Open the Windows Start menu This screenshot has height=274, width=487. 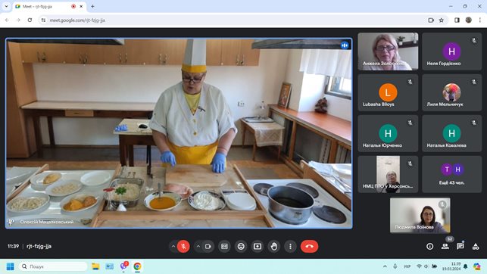[x=11, y=266]
